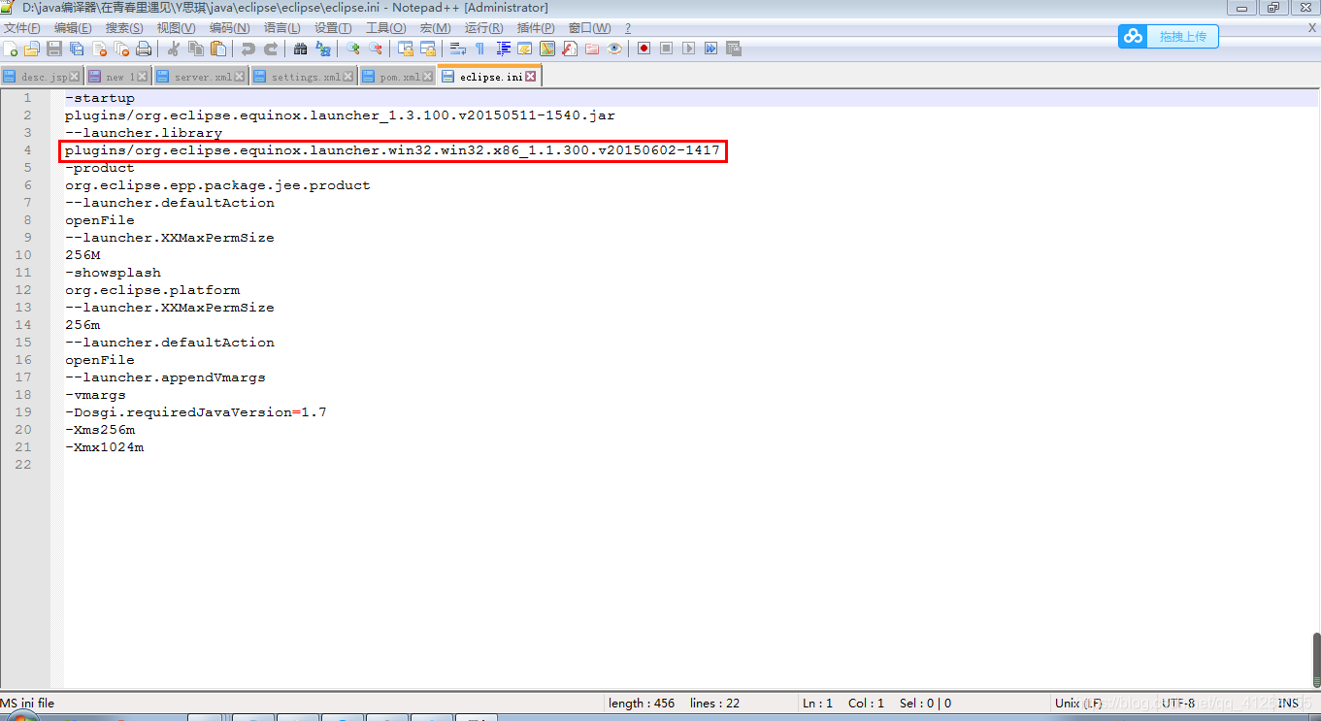Click the Cut scissors icon
Image resolution: width=1321 pixels, height=721 pixels.
click(174, 49)
